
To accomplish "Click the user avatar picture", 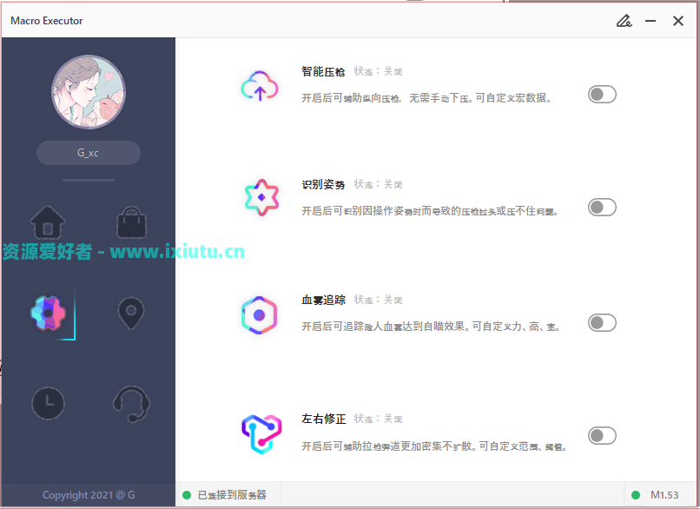I will (89, 92).
